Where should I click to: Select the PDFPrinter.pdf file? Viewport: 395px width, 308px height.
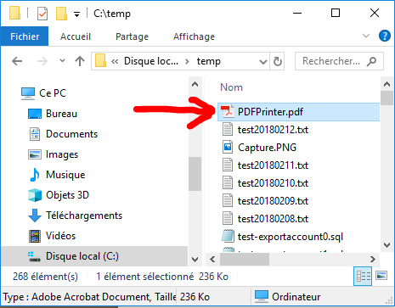(x=298, y=112)
